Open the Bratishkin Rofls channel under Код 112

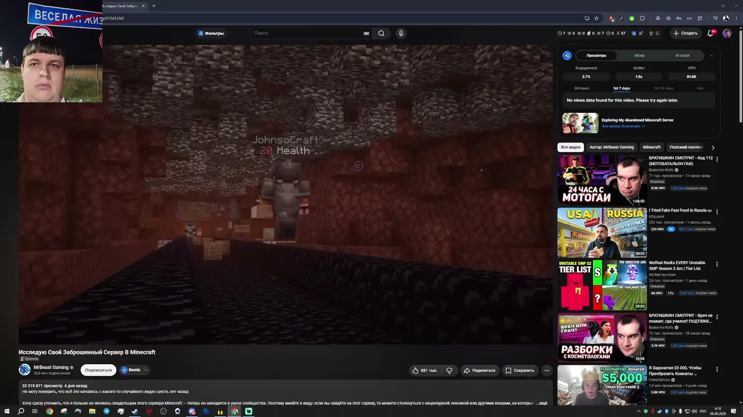click(661, 170)
